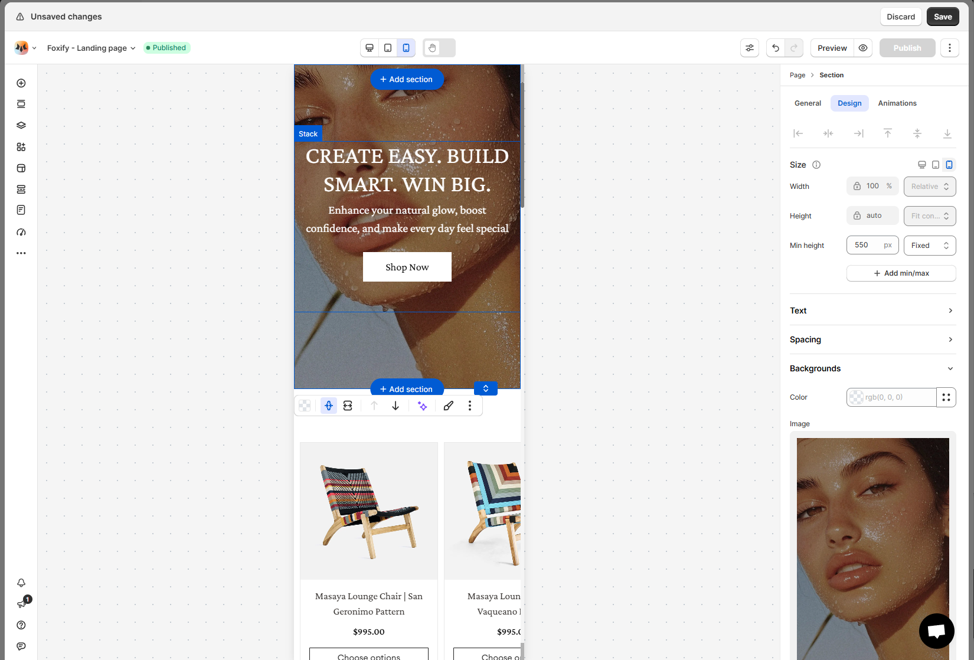Image resolution: width=974 pixels, height=660 pixels.
Task: Click the transparent background swatch in section toolbar
Action: [x=305, y=406]
